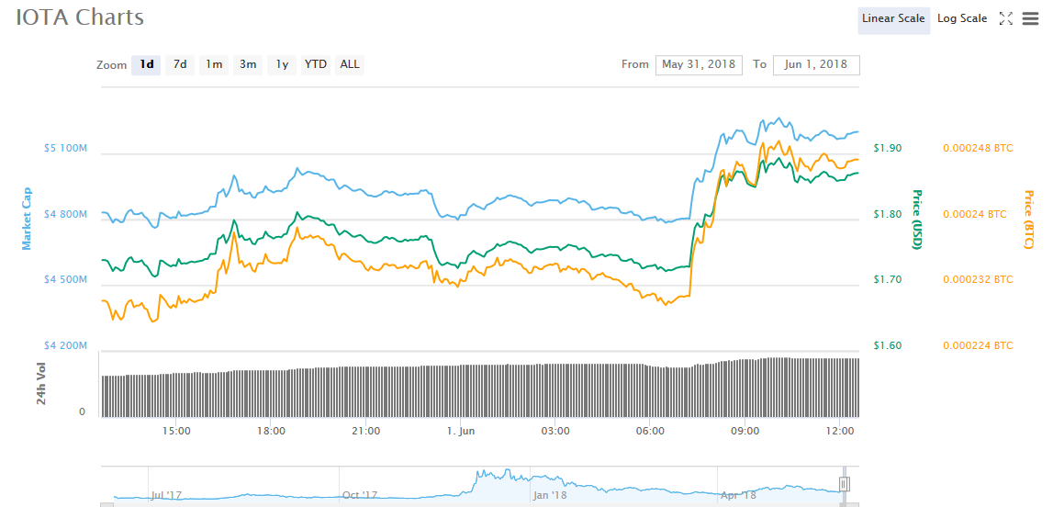Open the chart hamburger menu icon
Image resolution: width=1064 pixels, height=507 pixels.
click(x=1030, y=19)
